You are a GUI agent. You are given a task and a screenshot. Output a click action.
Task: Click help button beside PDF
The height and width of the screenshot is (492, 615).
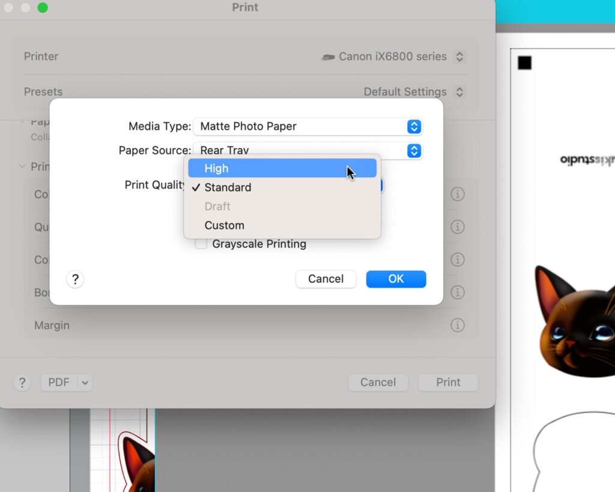[22, 382]
